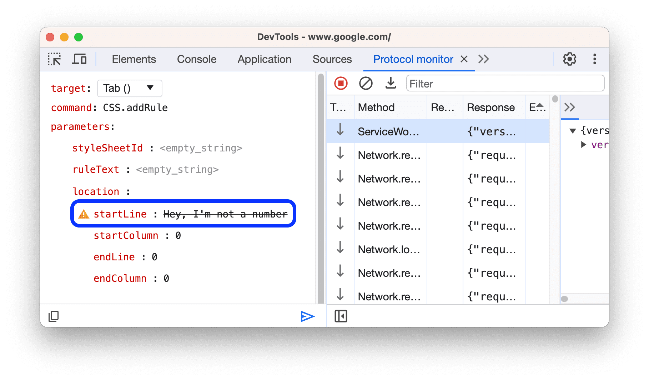
Task: Send the CSS.addRule command via the send icon
Action: (307, 316)
